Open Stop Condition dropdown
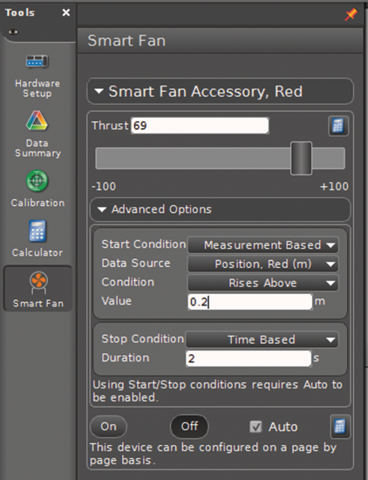The image size is (368, 480). point(262,339)
